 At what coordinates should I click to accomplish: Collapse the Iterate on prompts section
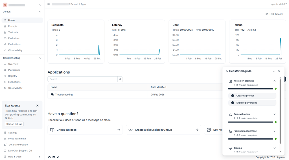(x=275, y=81)
